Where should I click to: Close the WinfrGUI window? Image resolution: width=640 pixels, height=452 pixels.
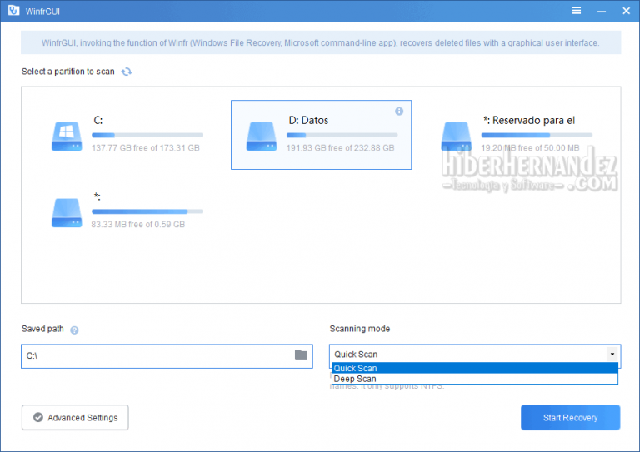pyautogui.click(x=624, y=11)
